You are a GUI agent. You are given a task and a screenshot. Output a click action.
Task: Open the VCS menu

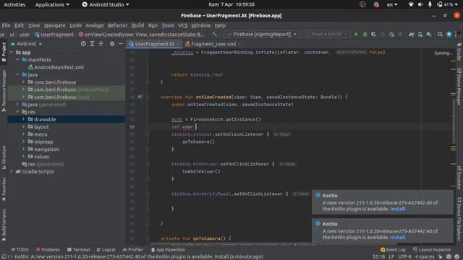click(x=182, y=25)
